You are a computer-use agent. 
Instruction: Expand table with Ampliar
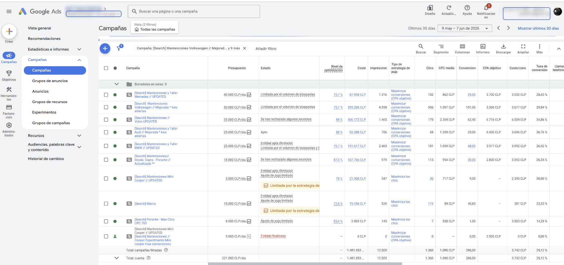523,49
